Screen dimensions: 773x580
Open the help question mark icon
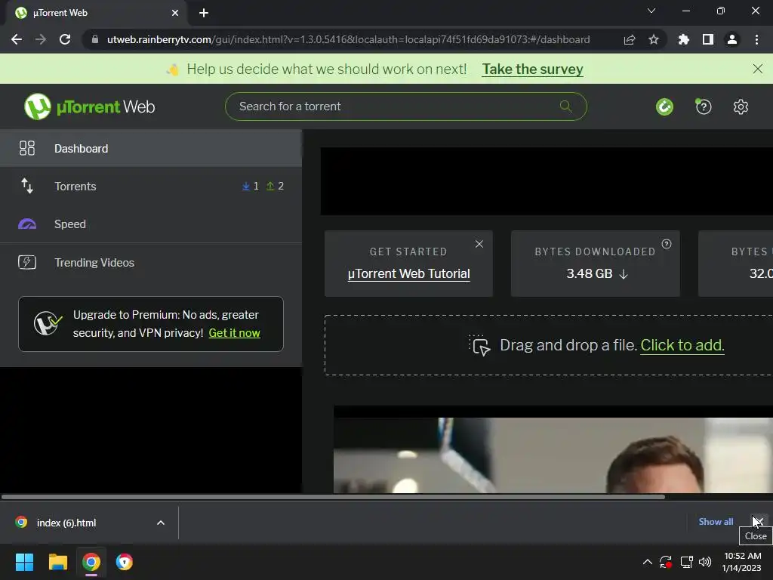click(704, 106)
